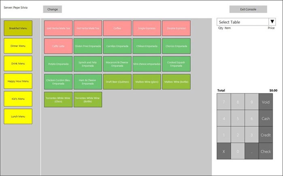Add a Coffee to the order
Viewport: 283px width, 176px height.
117,28
